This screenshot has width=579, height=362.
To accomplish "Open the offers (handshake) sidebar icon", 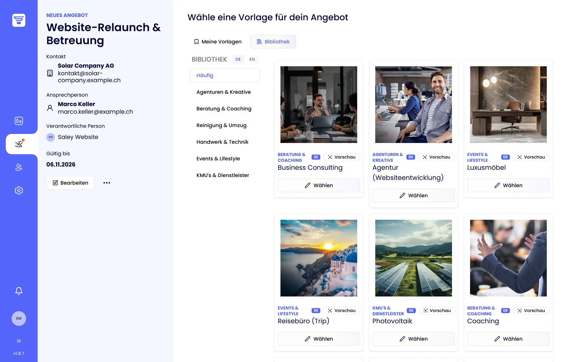I will [x=19, y=144].
